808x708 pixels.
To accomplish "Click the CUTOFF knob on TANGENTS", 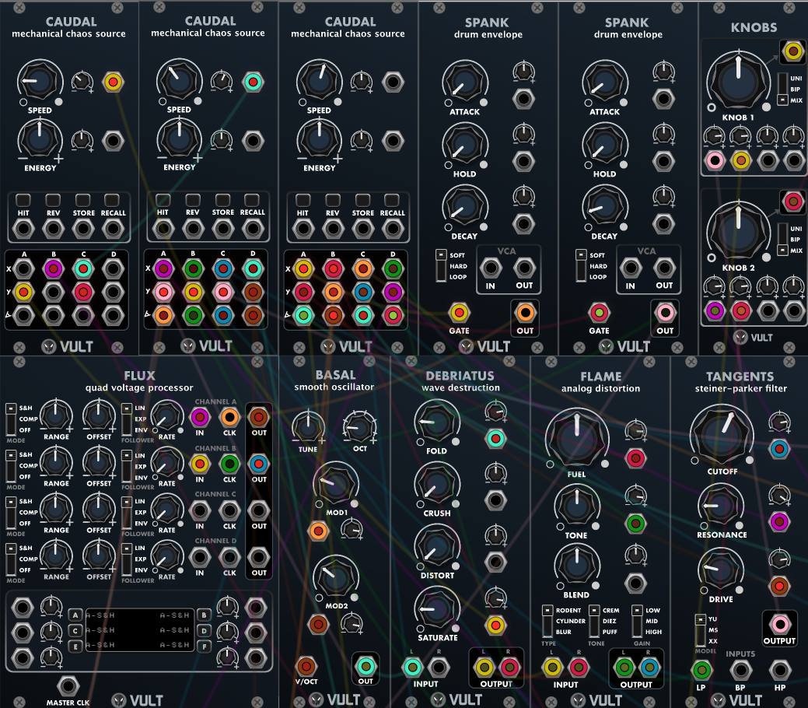I will click(722, 436).
